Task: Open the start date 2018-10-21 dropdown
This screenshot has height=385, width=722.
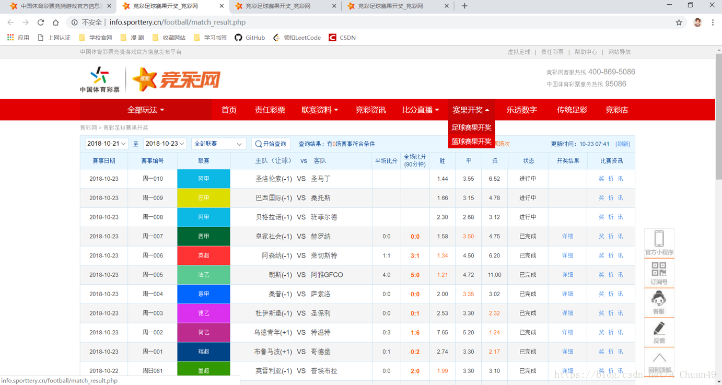Action: click(107, 144)
